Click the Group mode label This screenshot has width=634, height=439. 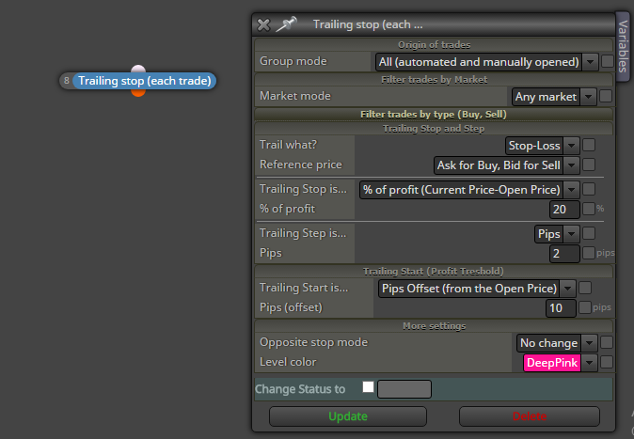[293, 61]
